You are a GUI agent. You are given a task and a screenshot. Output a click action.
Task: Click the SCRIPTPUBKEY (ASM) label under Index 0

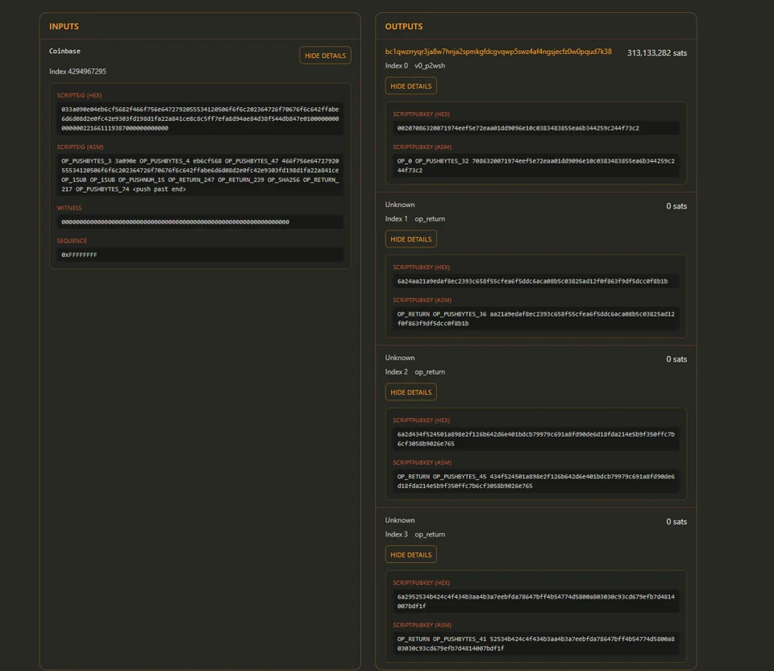click(x=422, y=147)
